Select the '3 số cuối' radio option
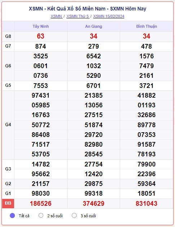Image resolution: width=175 pixels, height=227 pixels. point(74,215)
